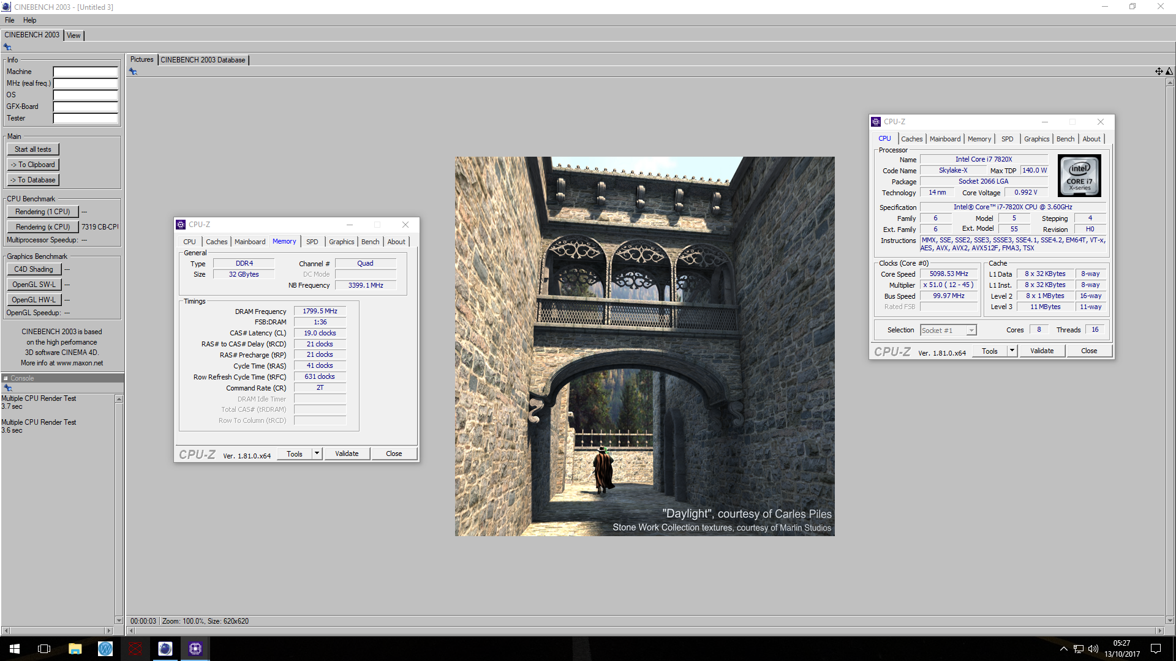This screenshot has height=661, width=1176.
Task: Click the To Clipboard button
Action: [x=33, y=165]
